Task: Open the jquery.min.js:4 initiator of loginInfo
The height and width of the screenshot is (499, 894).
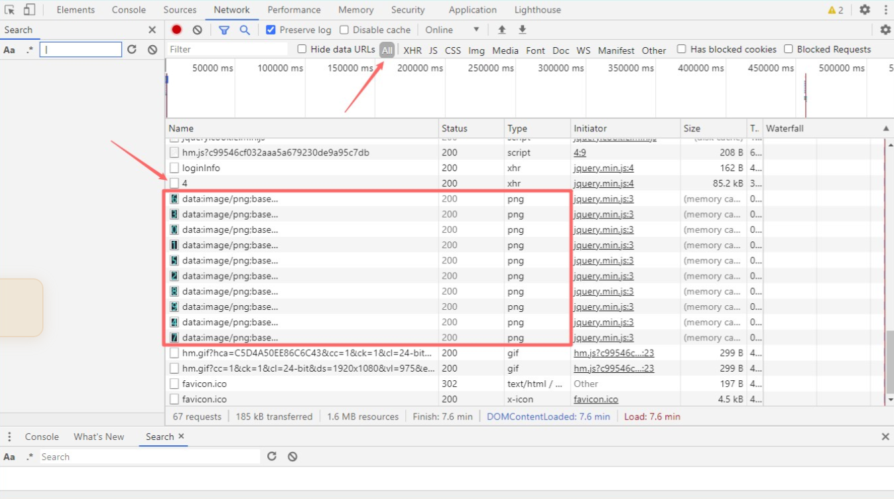Action: pos(604,168)
